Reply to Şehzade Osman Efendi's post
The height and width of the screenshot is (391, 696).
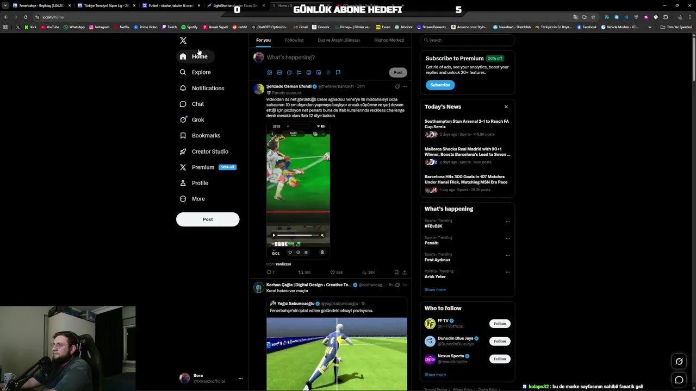(270, 272)
